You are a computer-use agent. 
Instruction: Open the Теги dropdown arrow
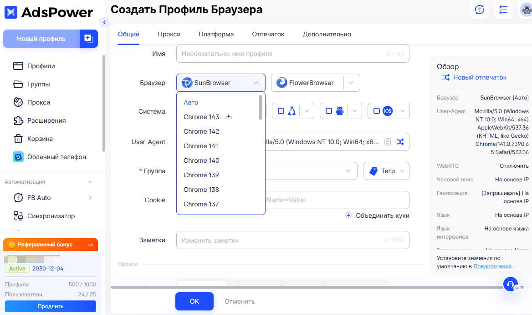(402, 171)
